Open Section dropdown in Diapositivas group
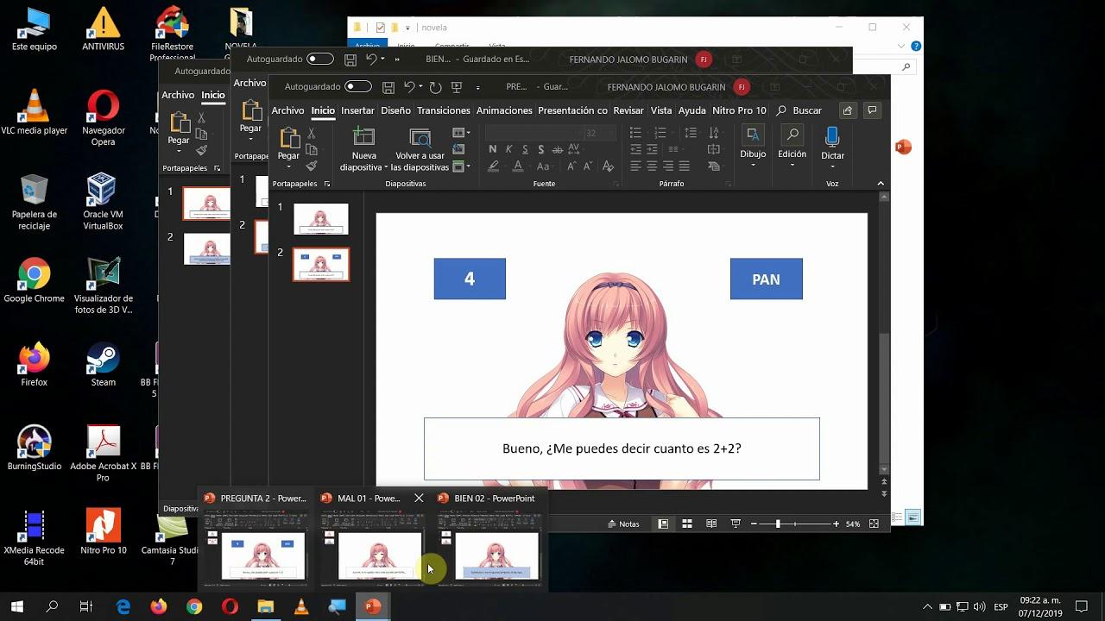 [x=462, y=166]
